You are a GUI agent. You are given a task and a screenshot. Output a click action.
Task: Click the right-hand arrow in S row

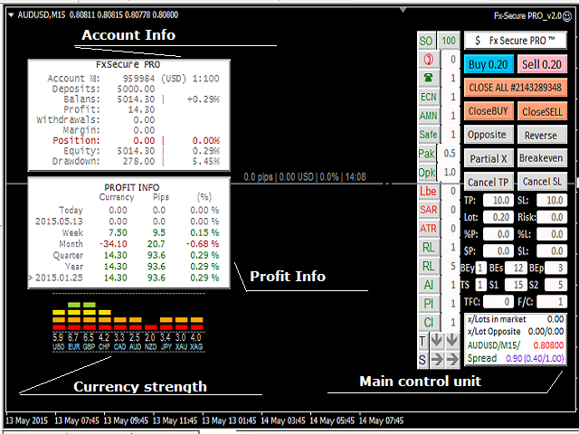(451, 360)
